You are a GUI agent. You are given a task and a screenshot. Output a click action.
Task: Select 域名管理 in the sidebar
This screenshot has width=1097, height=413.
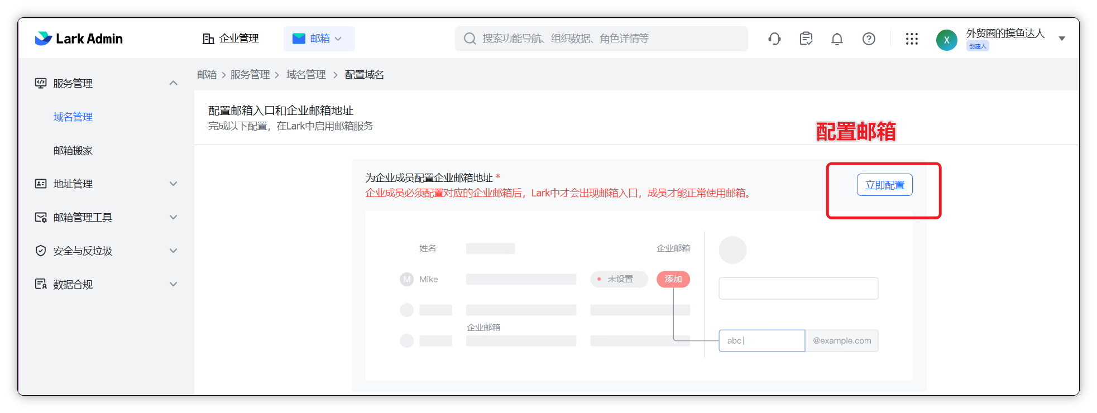(x=73, y=117)
